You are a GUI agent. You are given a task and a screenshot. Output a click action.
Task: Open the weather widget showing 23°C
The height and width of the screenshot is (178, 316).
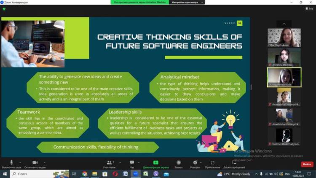(234, 174)
